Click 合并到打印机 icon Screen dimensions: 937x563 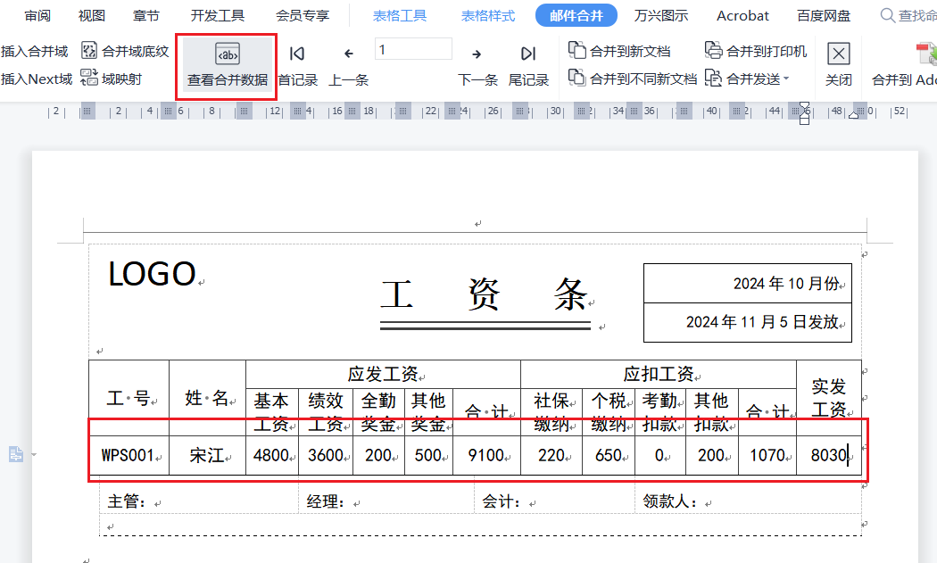click(x=713, y=51)
